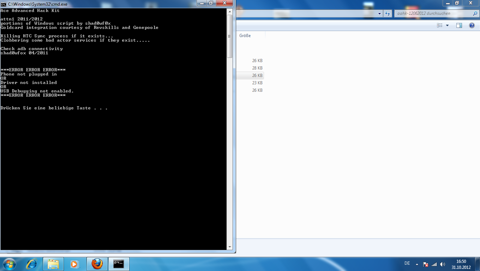480x271 pixels.
Task: Open Windows Explorer in the taskbar
Action: (x=53, y=264)
